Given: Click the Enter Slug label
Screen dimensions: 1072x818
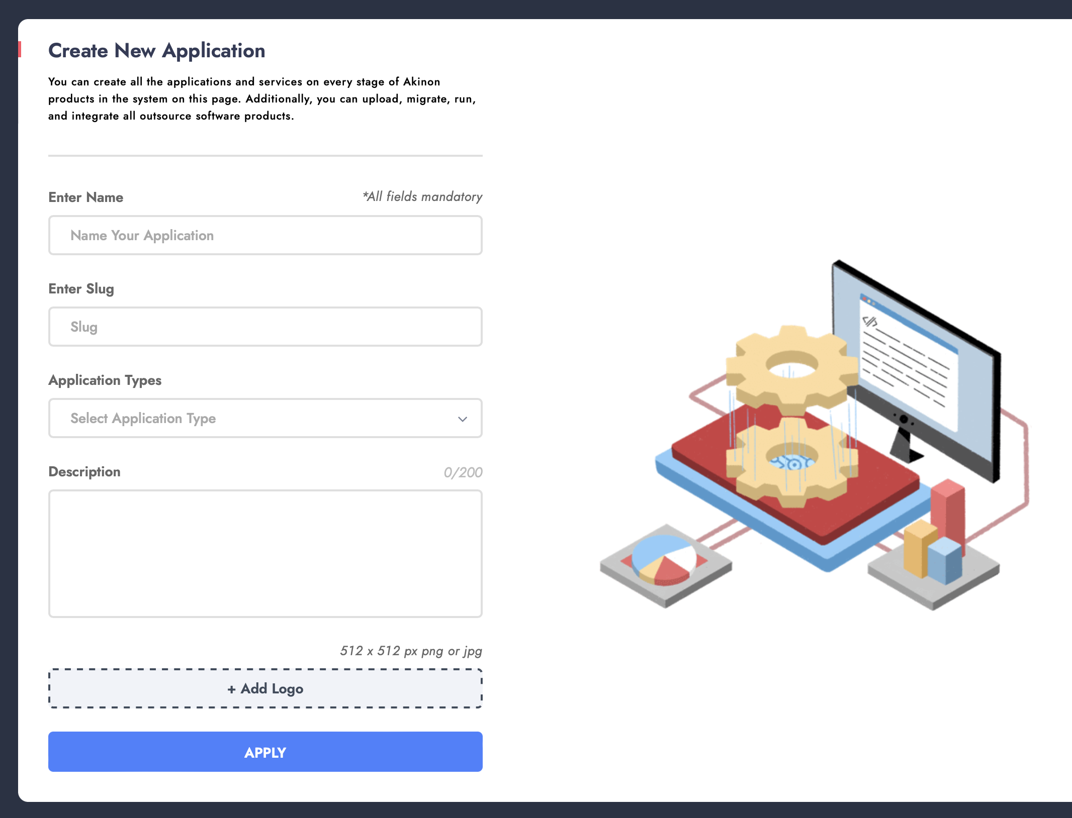Looking at the screenshot, I should point(81,289).
